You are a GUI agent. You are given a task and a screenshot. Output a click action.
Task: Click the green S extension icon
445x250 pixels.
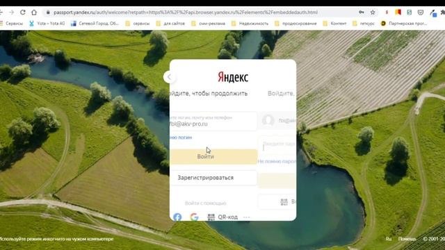click(x=410, y=12)
